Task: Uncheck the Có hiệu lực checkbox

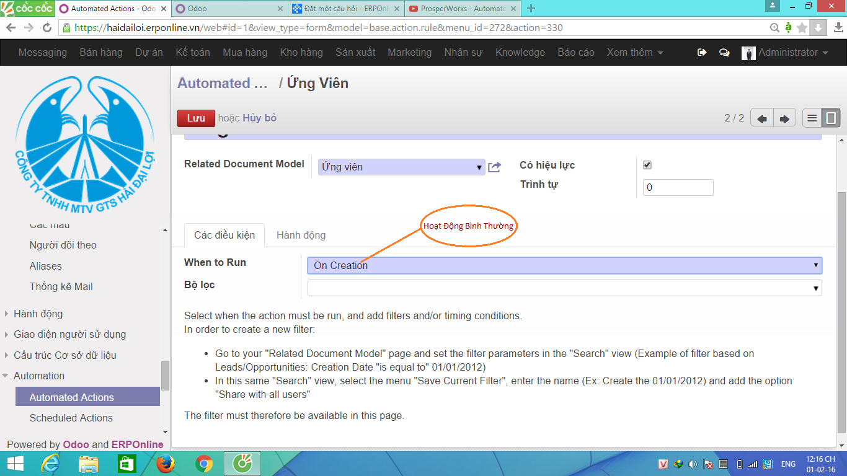Action: click(647, 165)
